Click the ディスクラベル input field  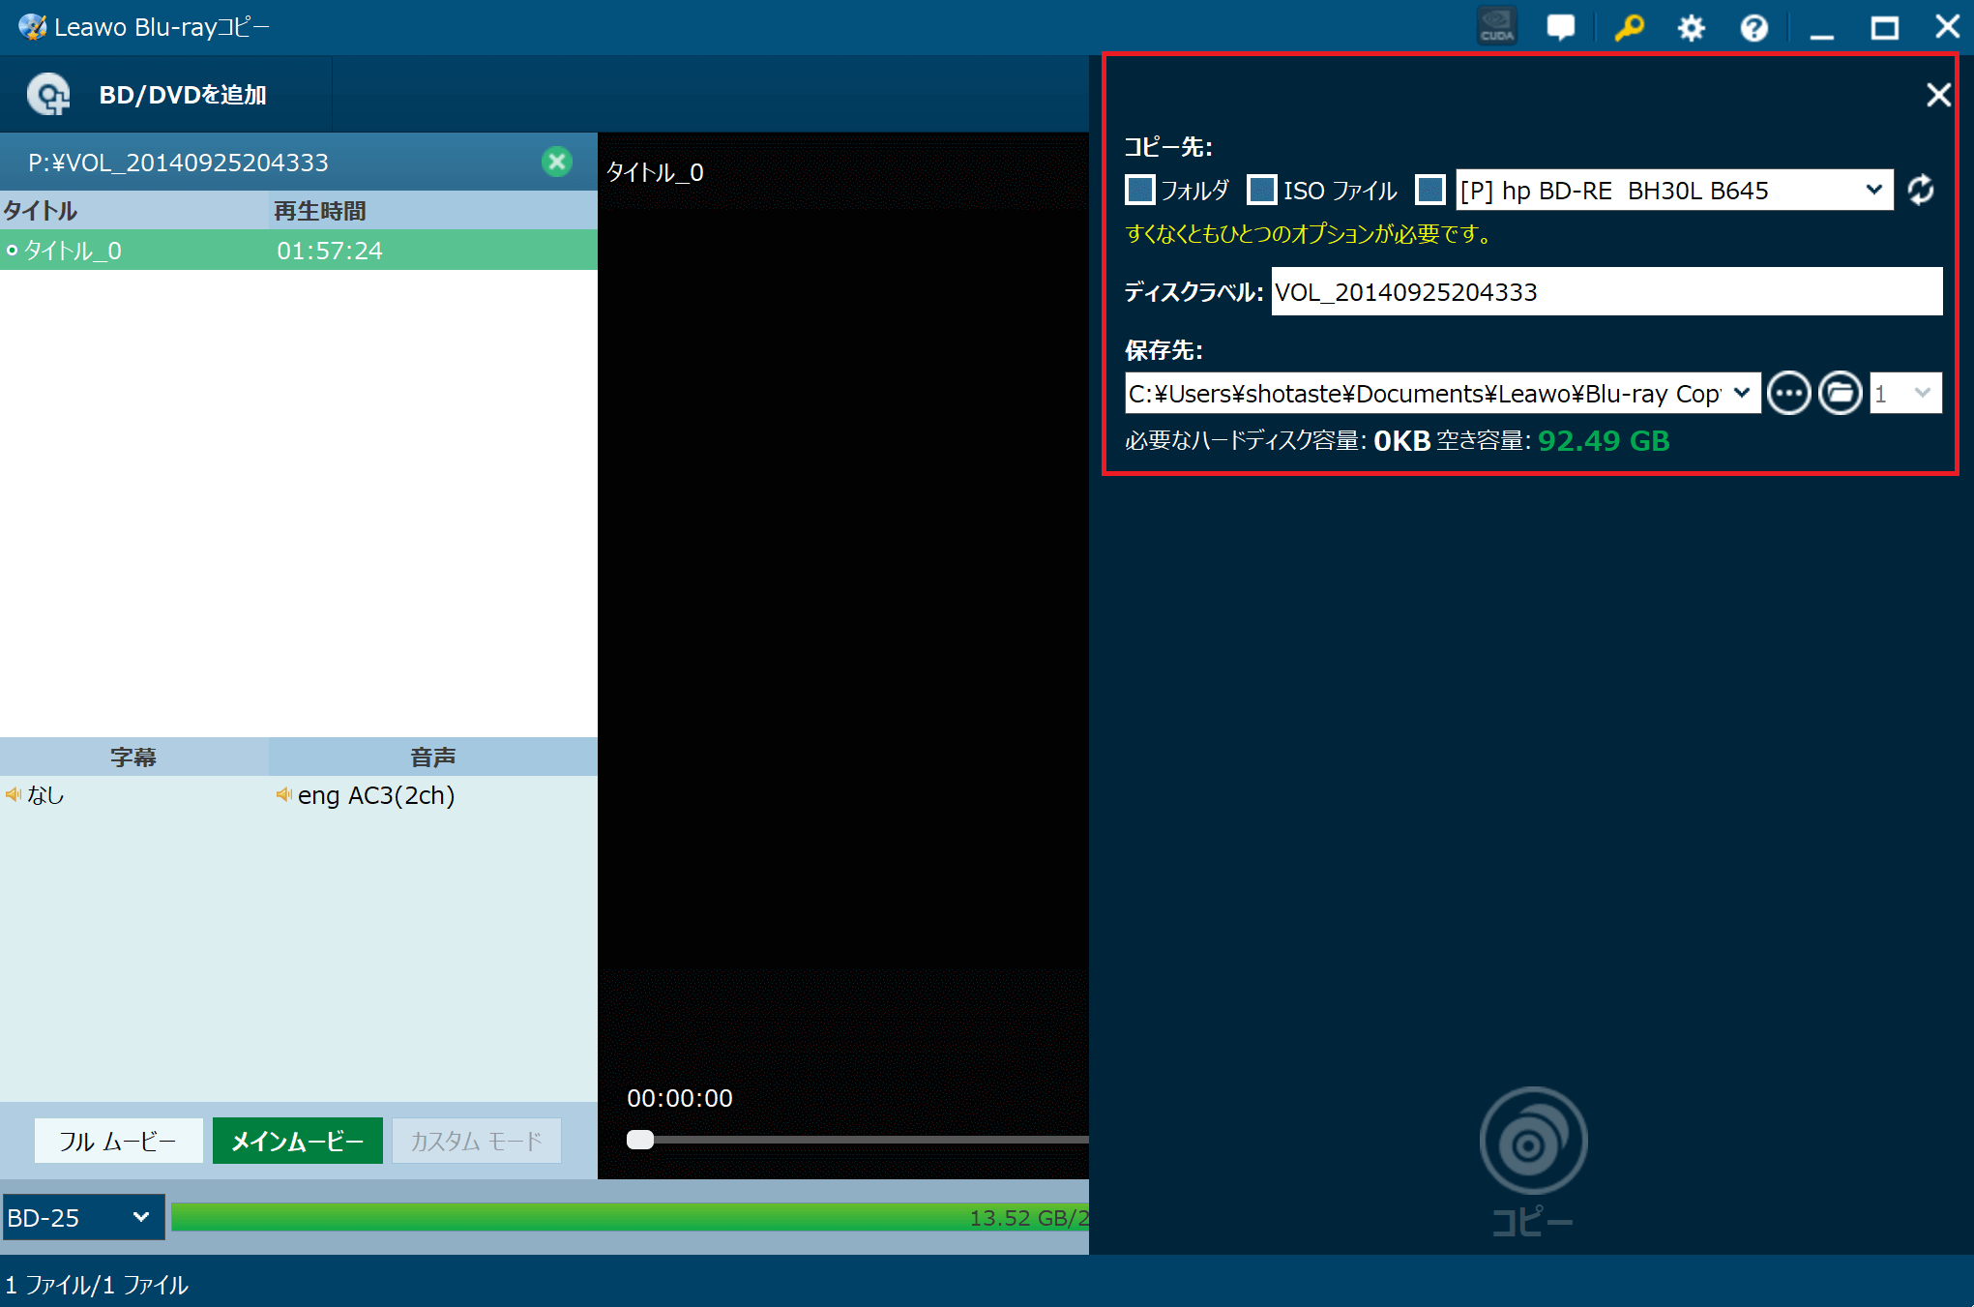pyautogui.click(x=1606, y=290)
